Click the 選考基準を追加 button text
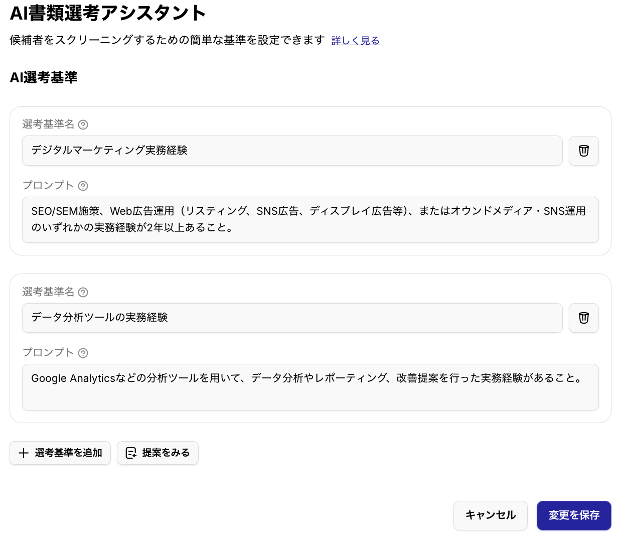Image resolution: width=619 pixels, height=541 pixels. pos(68,453)
